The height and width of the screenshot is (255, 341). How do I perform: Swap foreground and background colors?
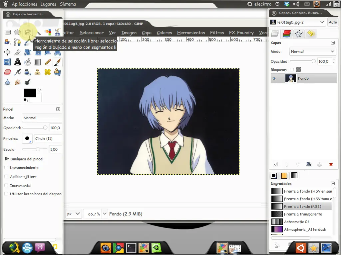[40, 90]
